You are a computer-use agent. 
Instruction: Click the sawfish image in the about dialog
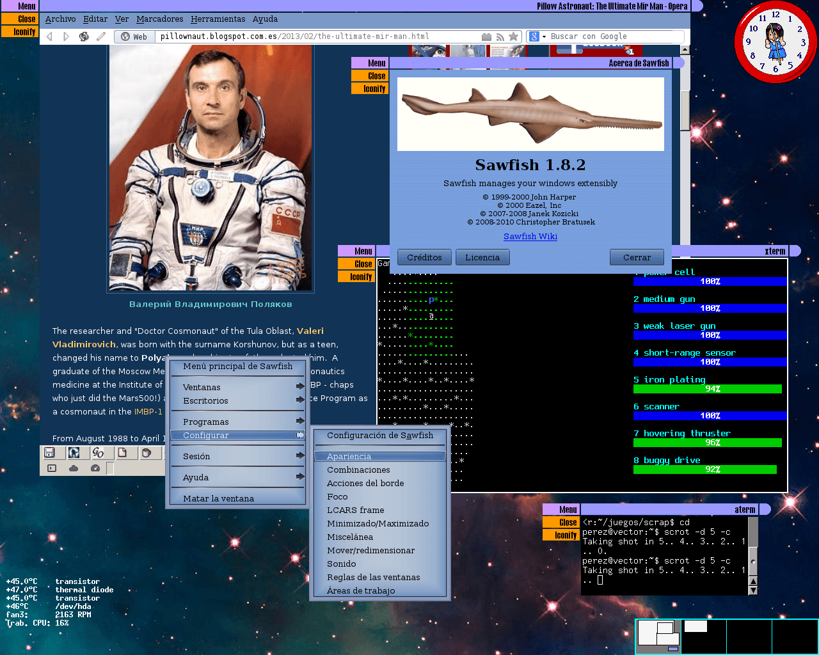point(530,114)
